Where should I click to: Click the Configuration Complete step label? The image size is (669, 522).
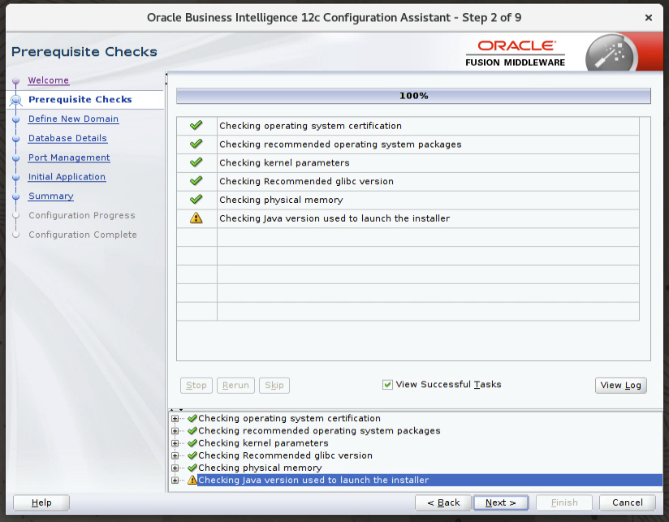(83, 235)
